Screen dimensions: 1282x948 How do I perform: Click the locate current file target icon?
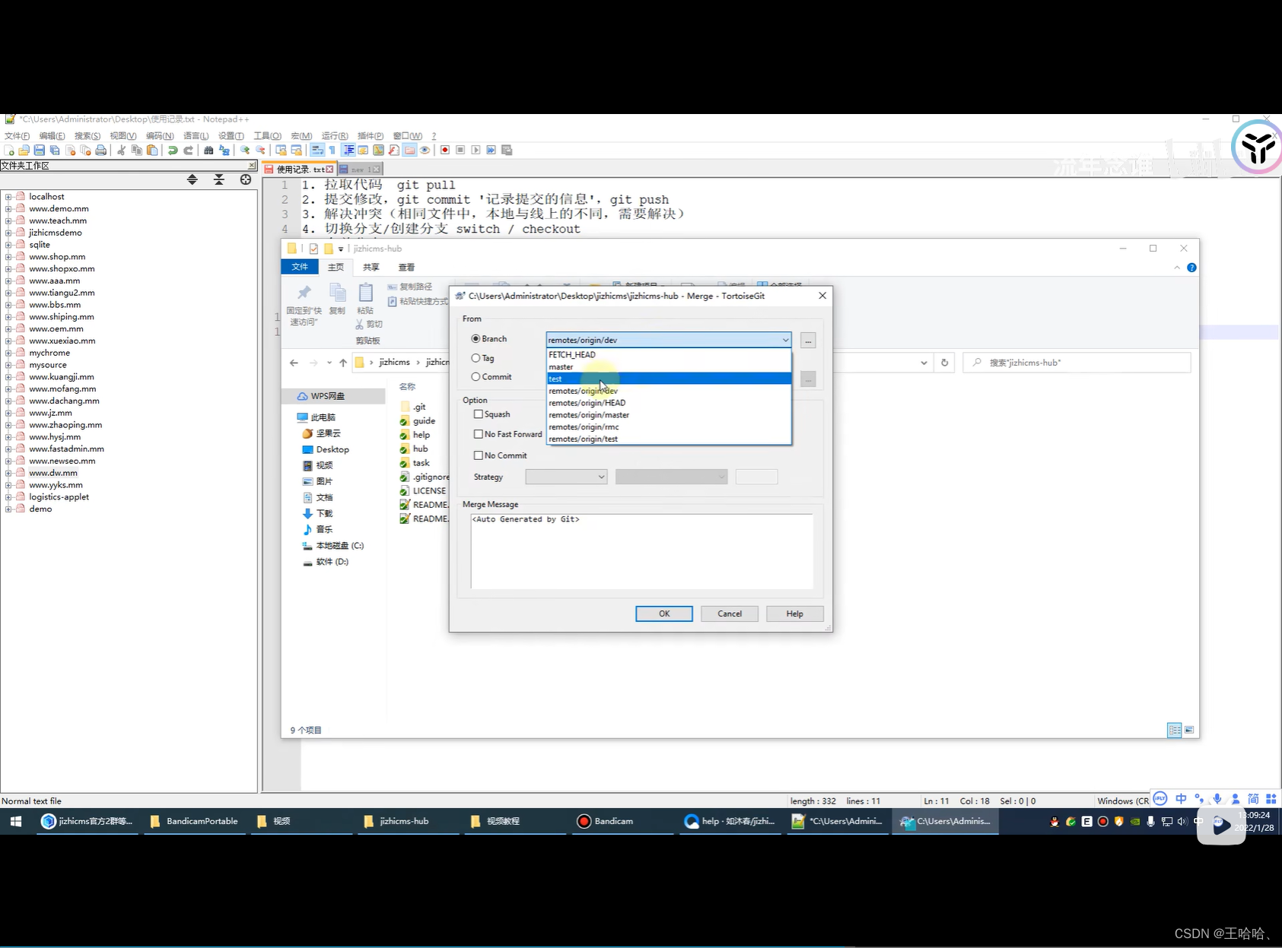(246, 179)
